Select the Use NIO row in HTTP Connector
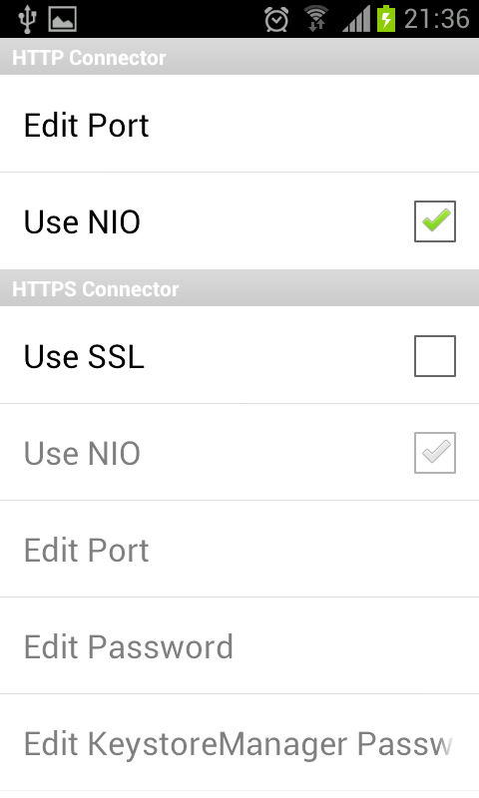479x798 pixels. pyautogui.click(x=239, y=221)
